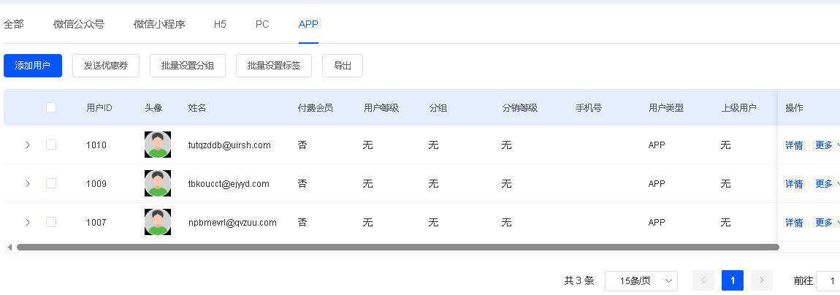Click the 前往 page number input field
This screenshot has width=840, height=295.
pyautogui.click(x=828, y=280)
